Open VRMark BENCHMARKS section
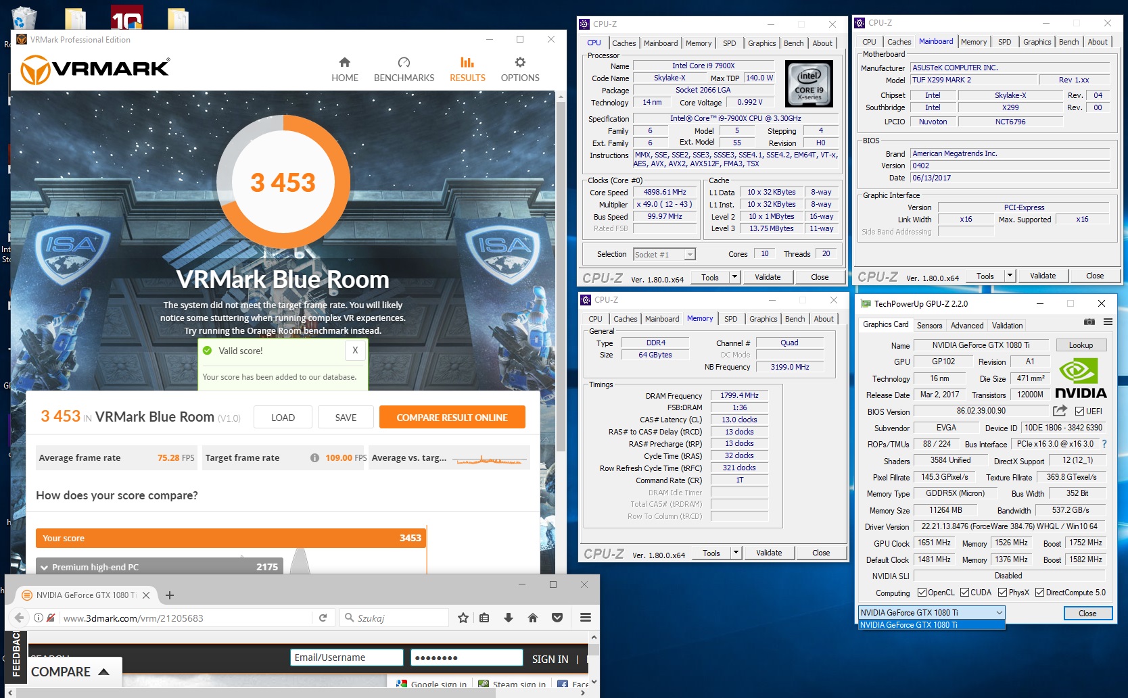Screen dimensions: 1128x698 (x=404, y=70)
